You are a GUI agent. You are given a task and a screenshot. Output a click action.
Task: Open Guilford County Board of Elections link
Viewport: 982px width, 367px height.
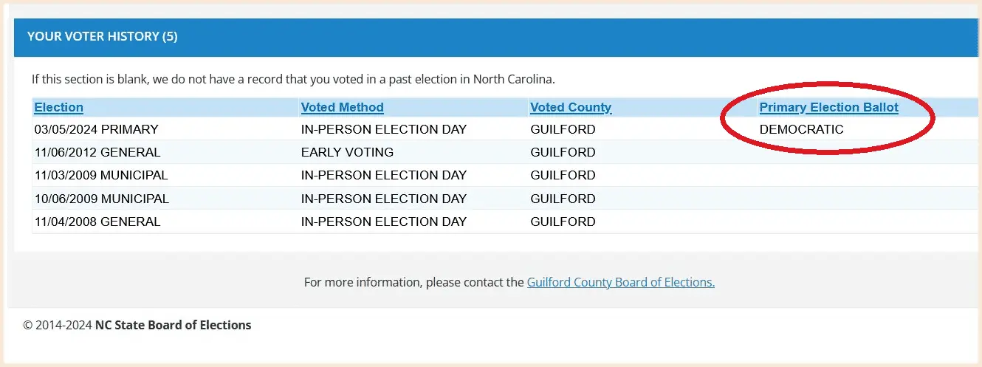click(x=620, y=282)
